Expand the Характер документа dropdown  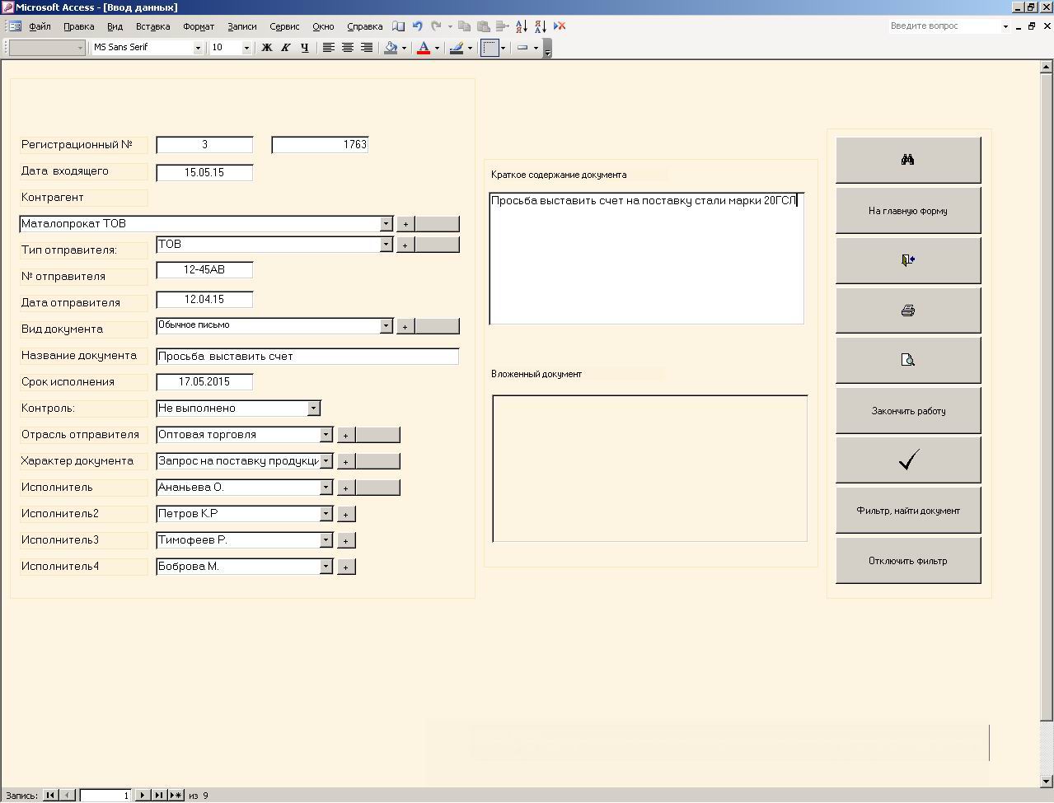[326, 461]
